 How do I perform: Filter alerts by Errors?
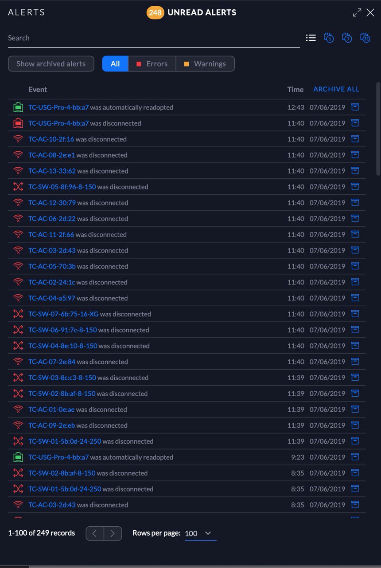coord(152,64)
